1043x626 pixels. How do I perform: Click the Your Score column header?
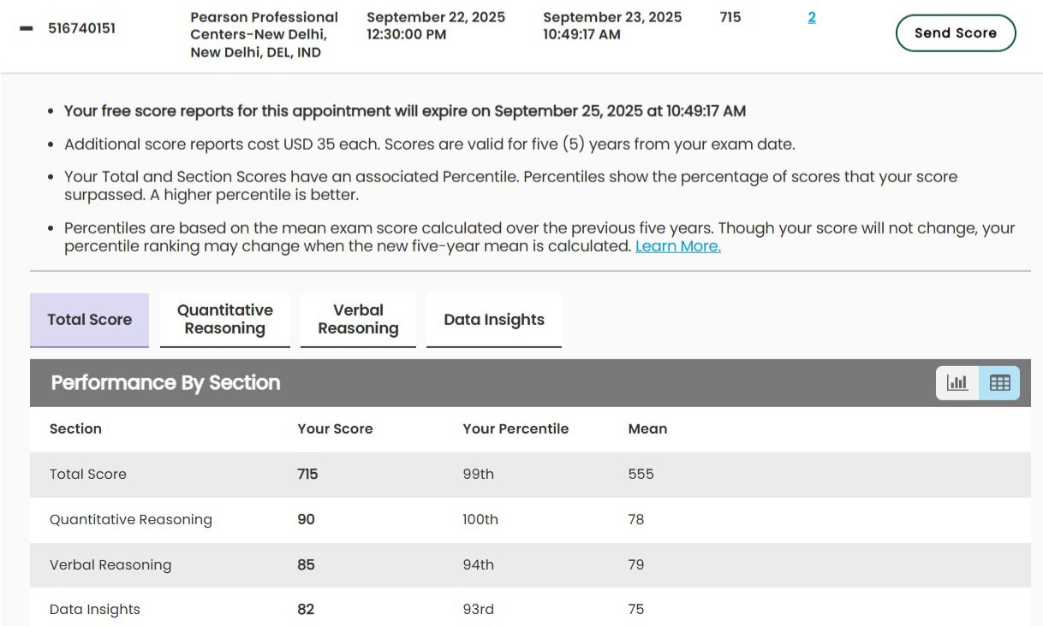[335, 429]
